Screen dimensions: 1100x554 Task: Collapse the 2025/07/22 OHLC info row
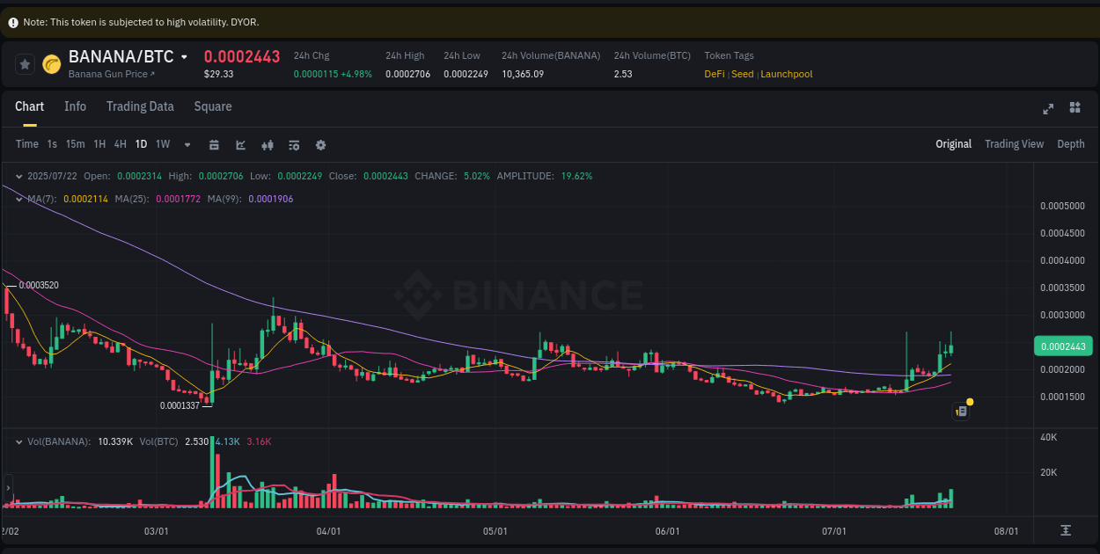pyautogui.click(x=18, y=176)
